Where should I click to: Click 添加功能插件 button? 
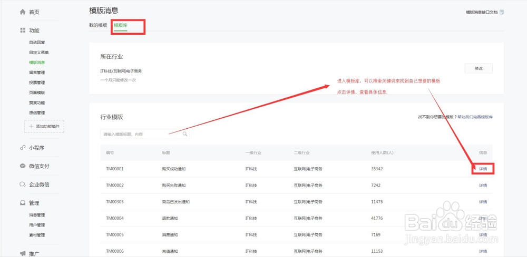coord(44,126)
